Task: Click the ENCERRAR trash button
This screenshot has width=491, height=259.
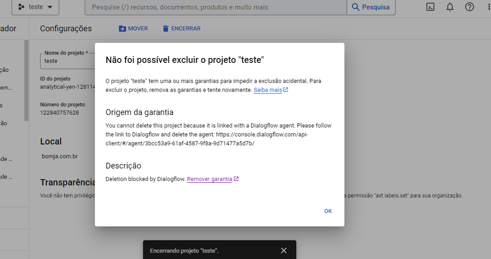Action: (182, 29)
